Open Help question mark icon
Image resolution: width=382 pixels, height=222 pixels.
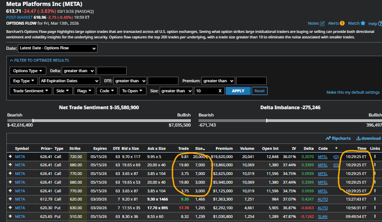pyautogui.click(x=379, y=23)
